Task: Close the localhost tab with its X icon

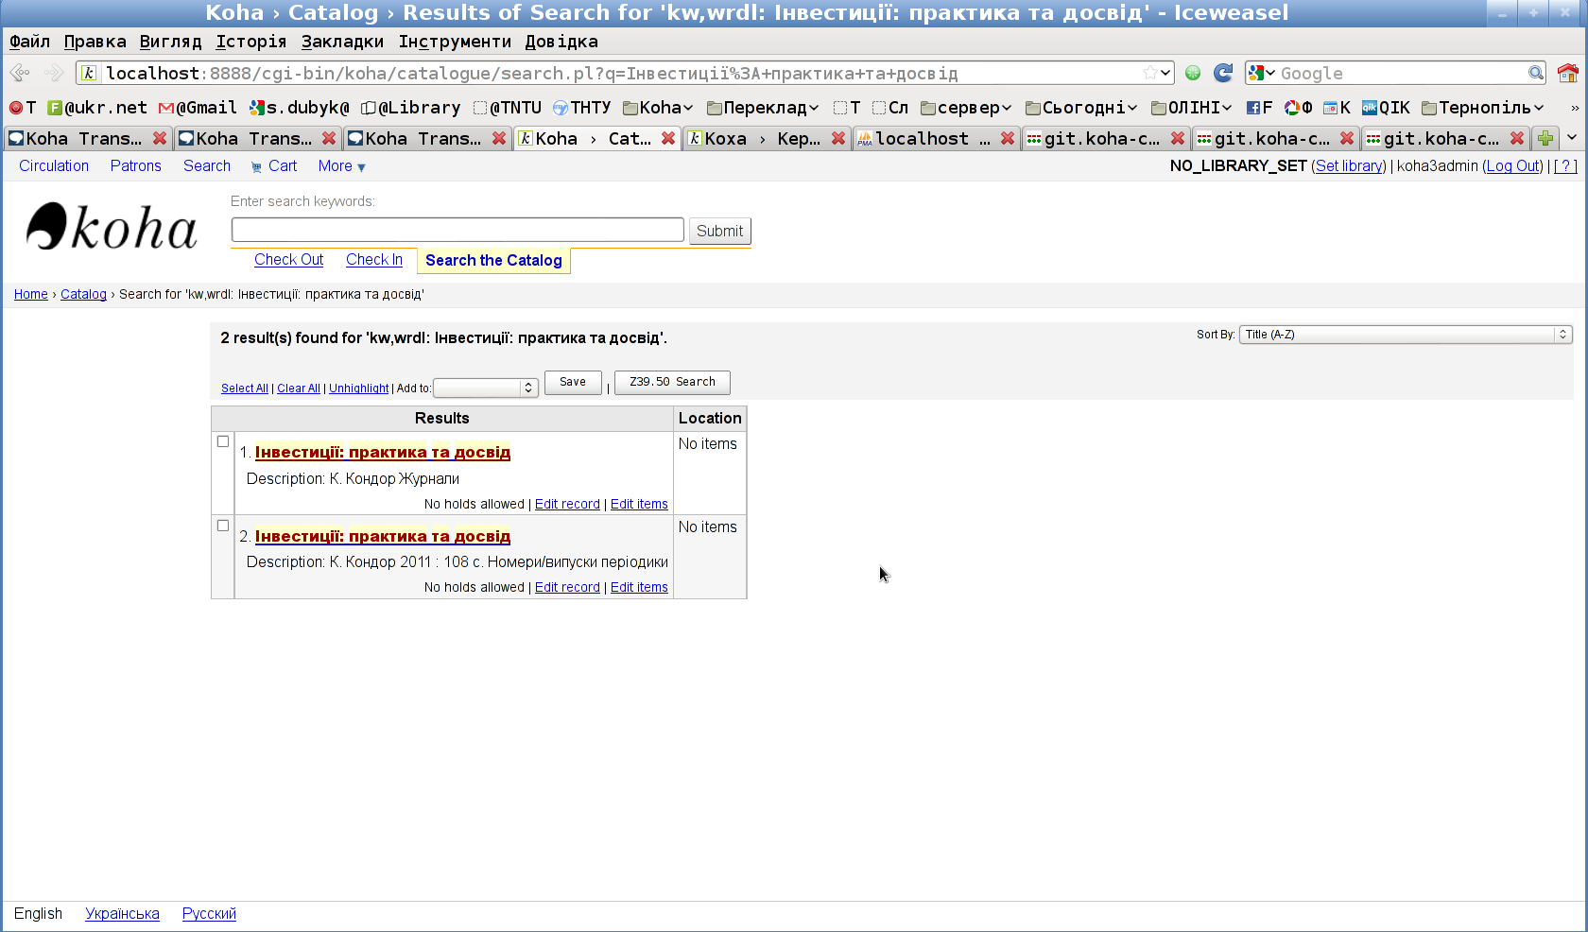Action: click(1008, 138)
